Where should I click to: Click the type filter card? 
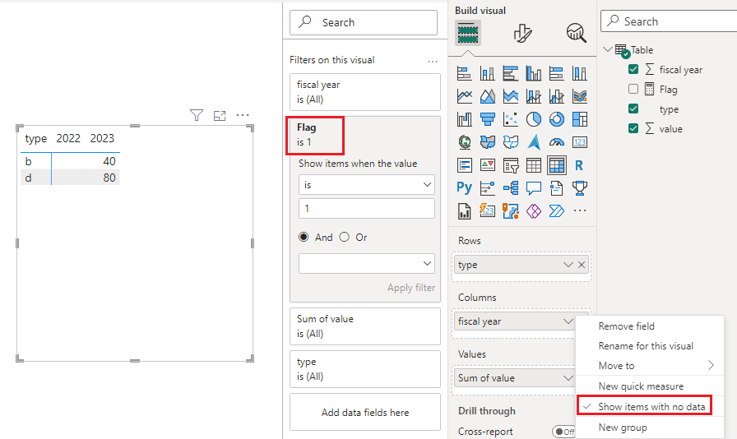coord(365,369)
